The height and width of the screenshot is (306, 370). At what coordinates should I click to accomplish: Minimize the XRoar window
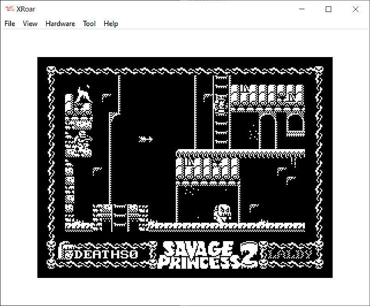(x=302, y=9)
